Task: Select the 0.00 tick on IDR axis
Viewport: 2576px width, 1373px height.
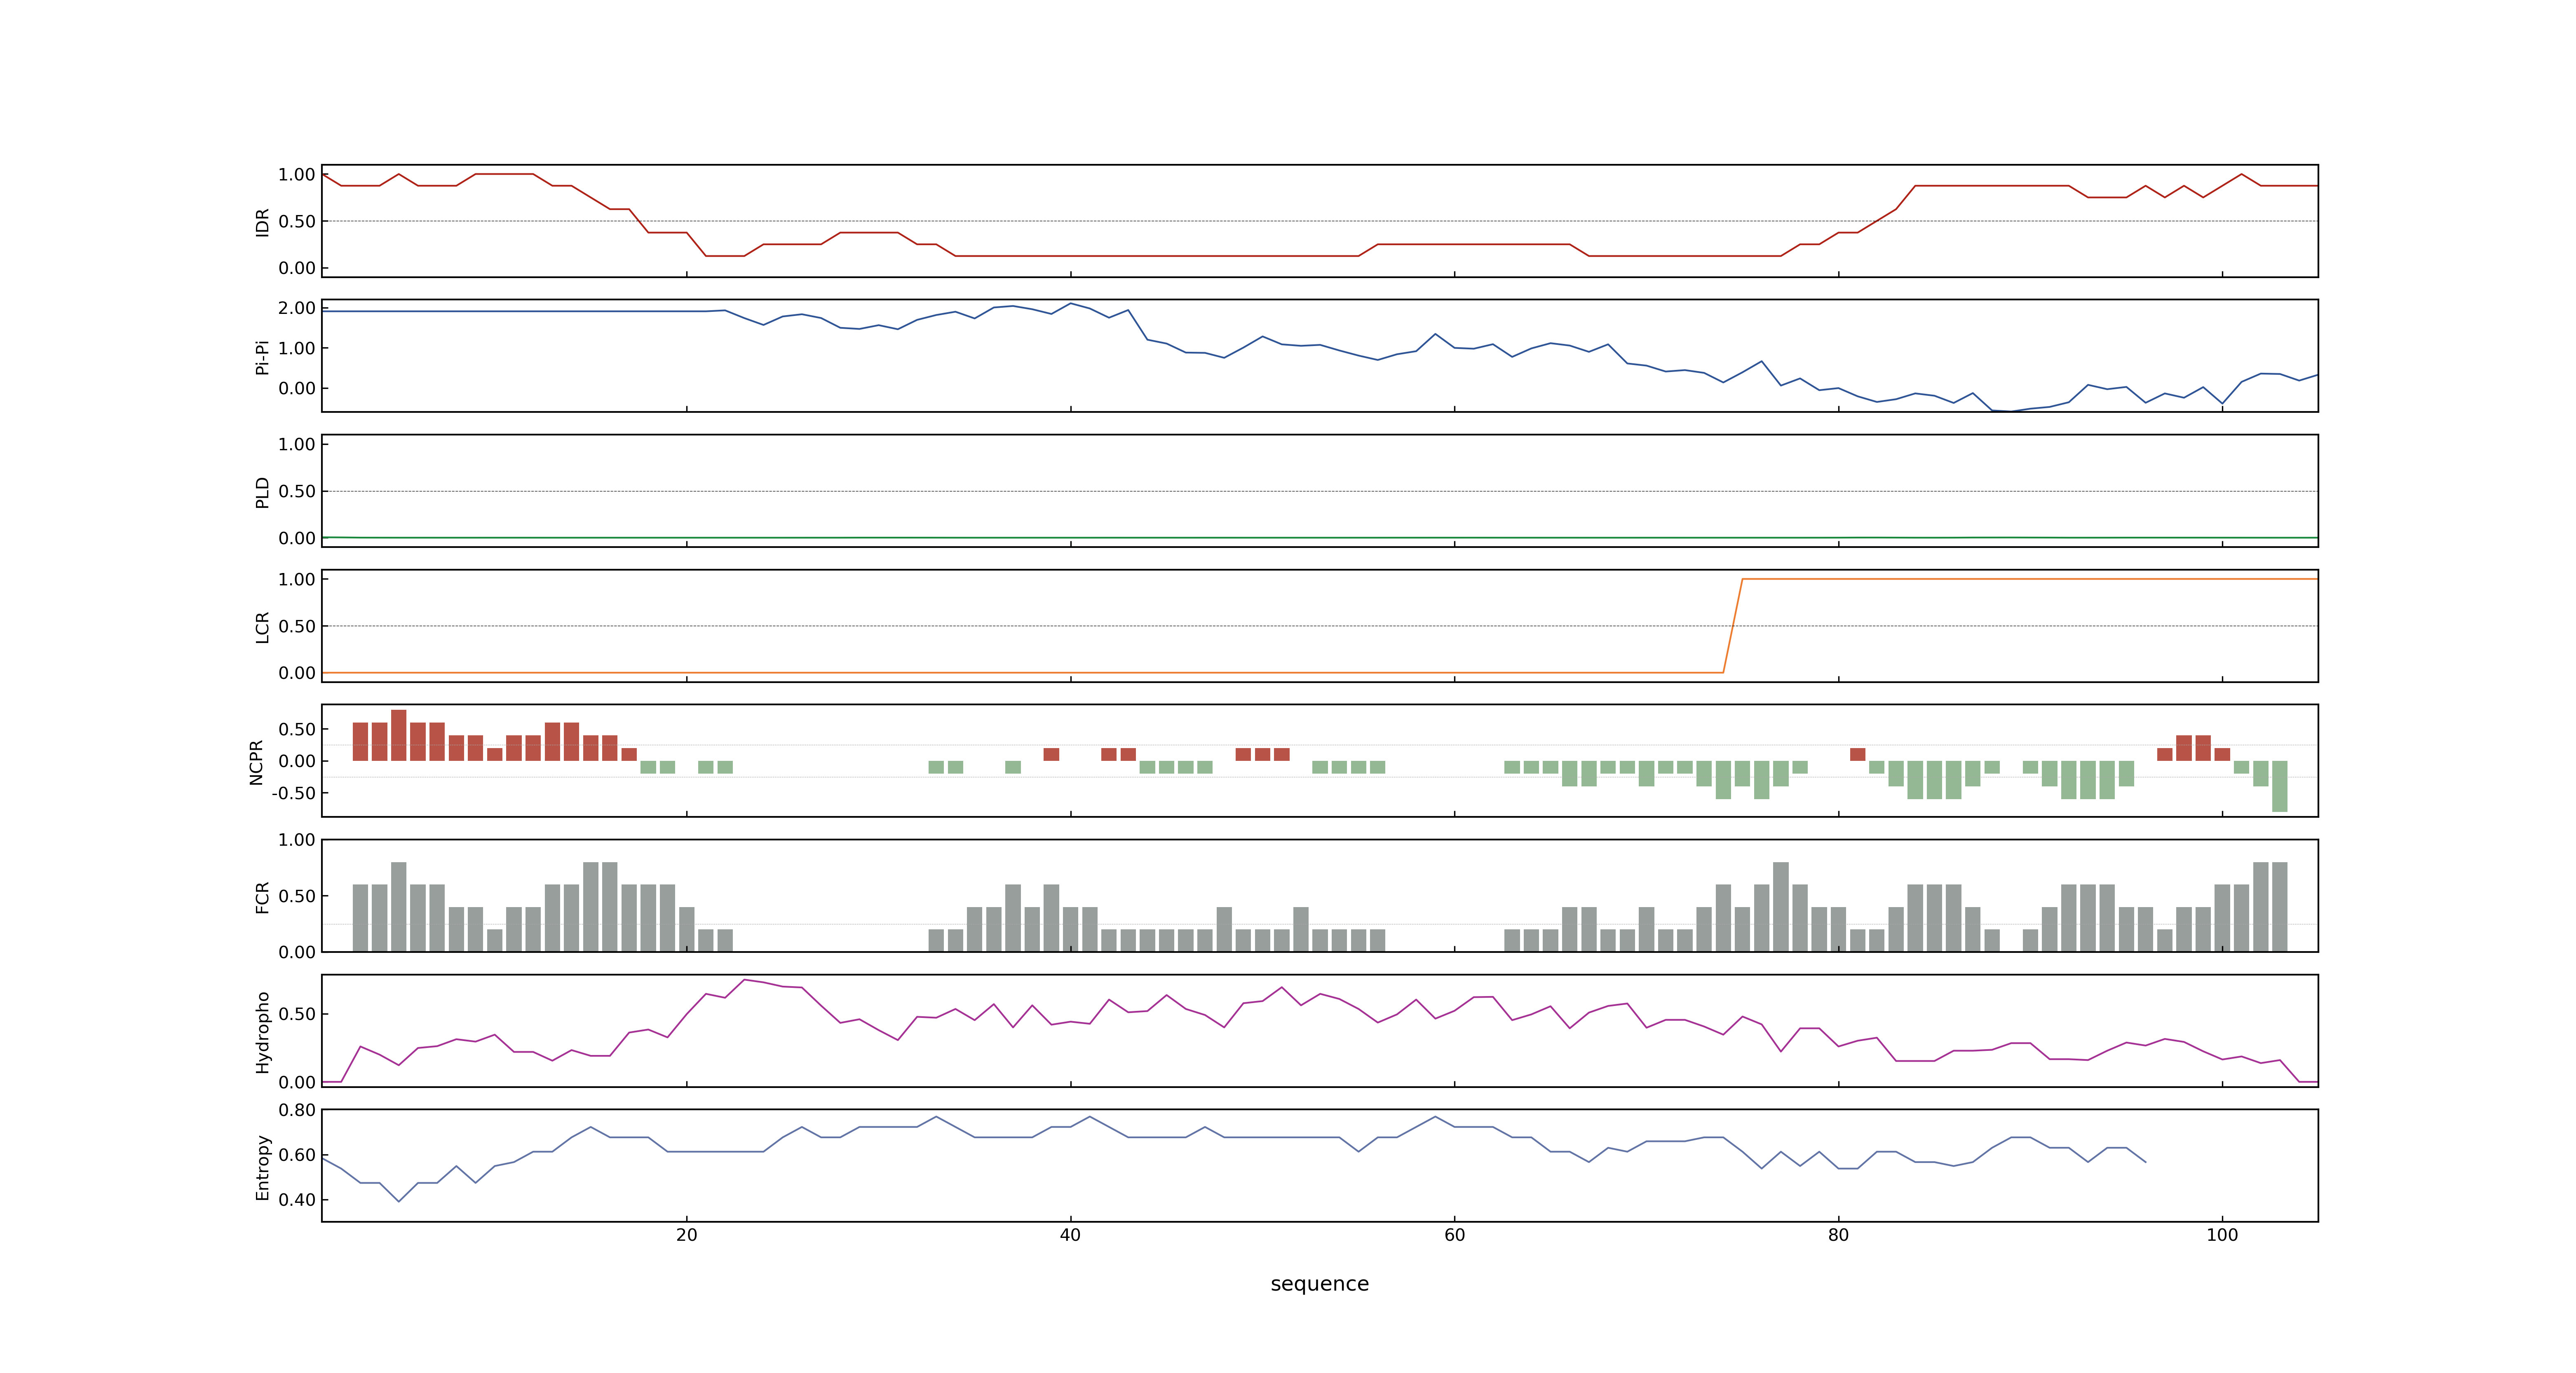Action: [x=297, y=268]
